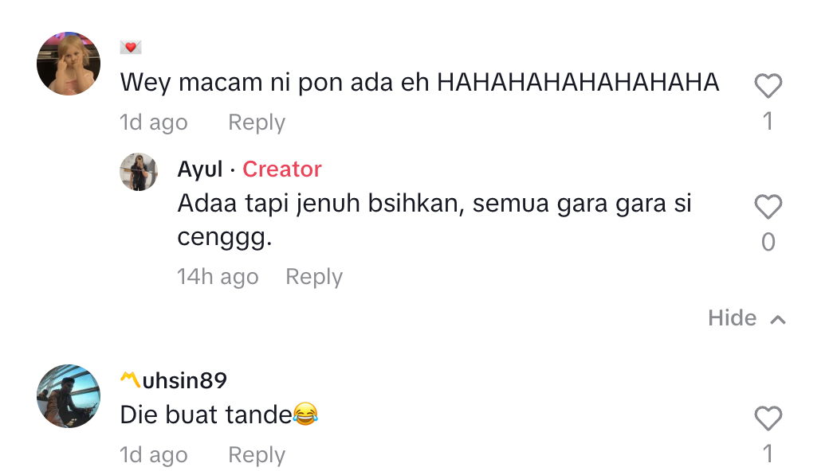Open the Muhsin89 username link
Viewport: 829px width, 471px height.
(x=174, y=381)
